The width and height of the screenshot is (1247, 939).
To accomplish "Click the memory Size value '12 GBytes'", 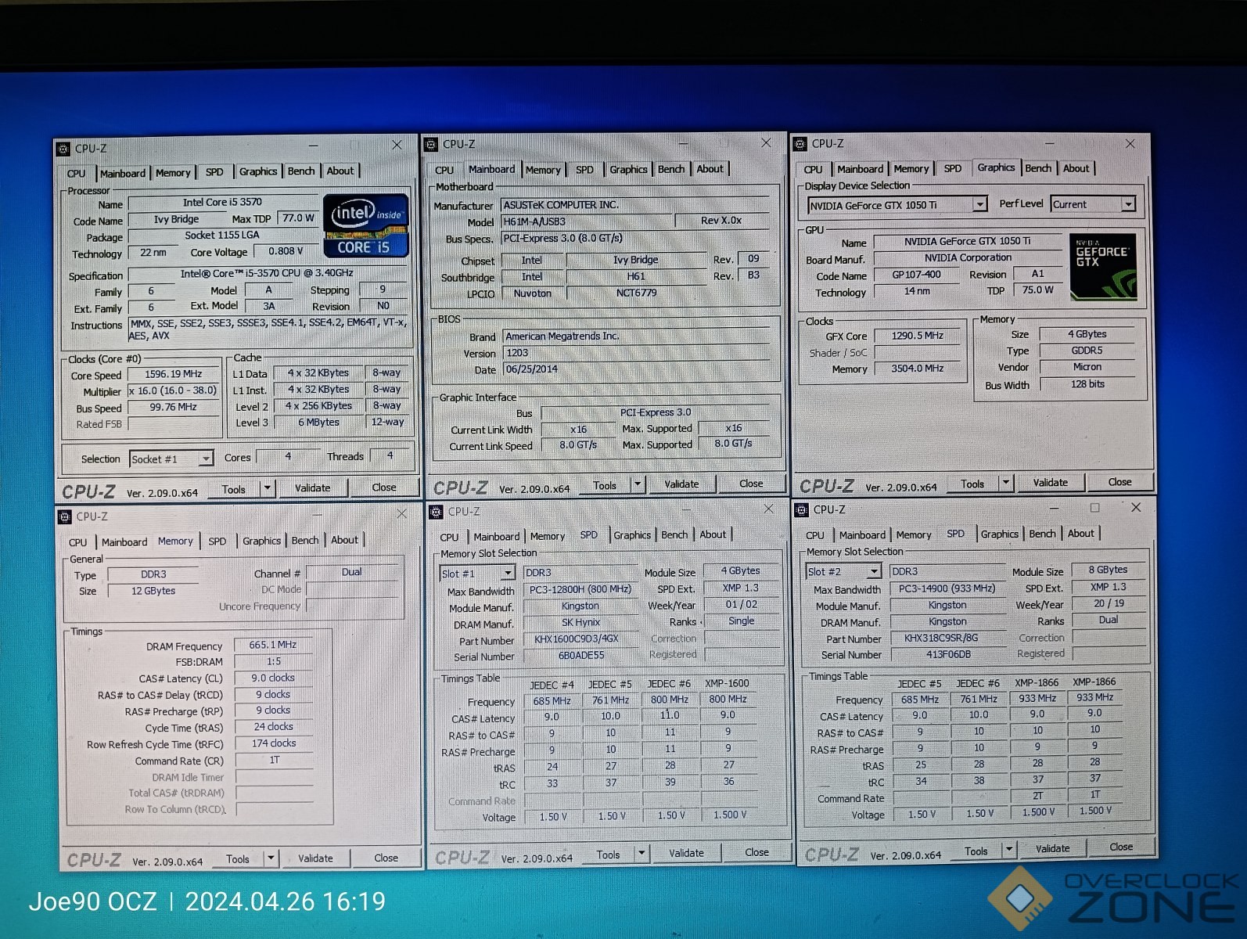I will 153,592.
